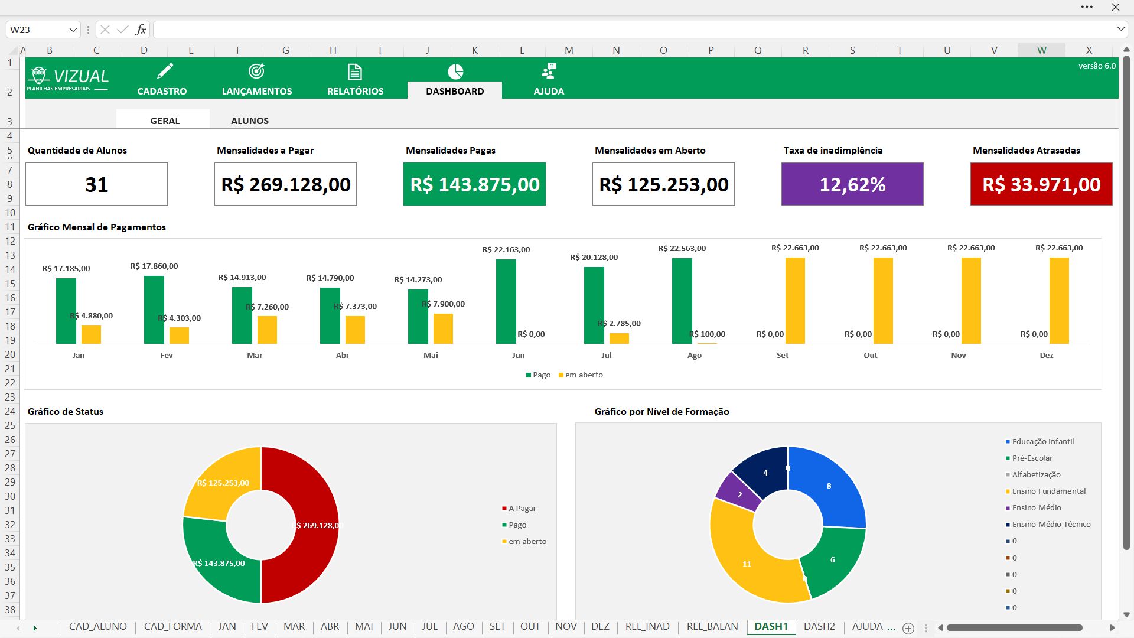Click the AJUDA help person icon

(x=549, y=71)
